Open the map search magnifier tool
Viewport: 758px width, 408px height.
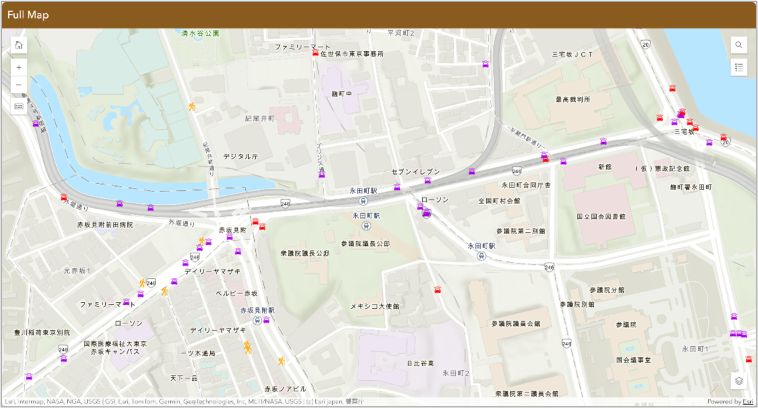(739, 45)
